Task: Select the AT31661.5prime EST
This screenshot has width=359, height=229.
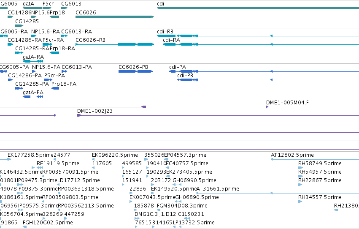Action: (x=278, y=193)
